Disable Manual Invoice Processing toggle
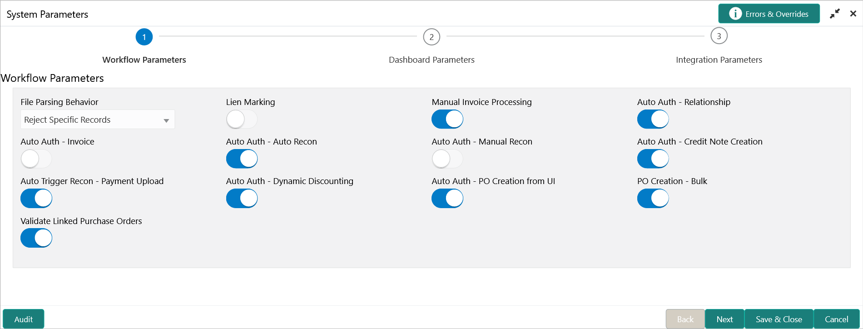The image size is (863, 329). tap(447, 120)
